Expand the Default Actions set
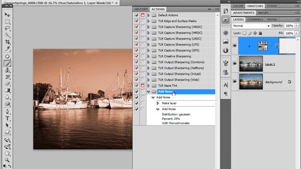Viewport: 301px width, 169px height. pyautogui.click(x=149, y=15)
